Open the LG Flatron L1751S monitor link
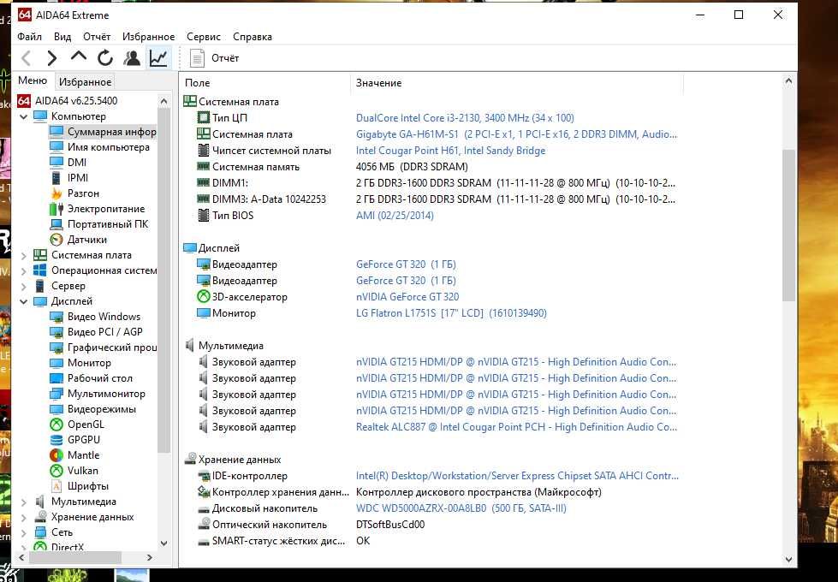The height and width of the screenshot is (582, 838). click(451, 313)
